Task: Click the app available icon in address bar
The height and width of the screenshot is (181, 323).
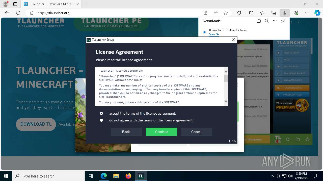Action: point(205,13)
